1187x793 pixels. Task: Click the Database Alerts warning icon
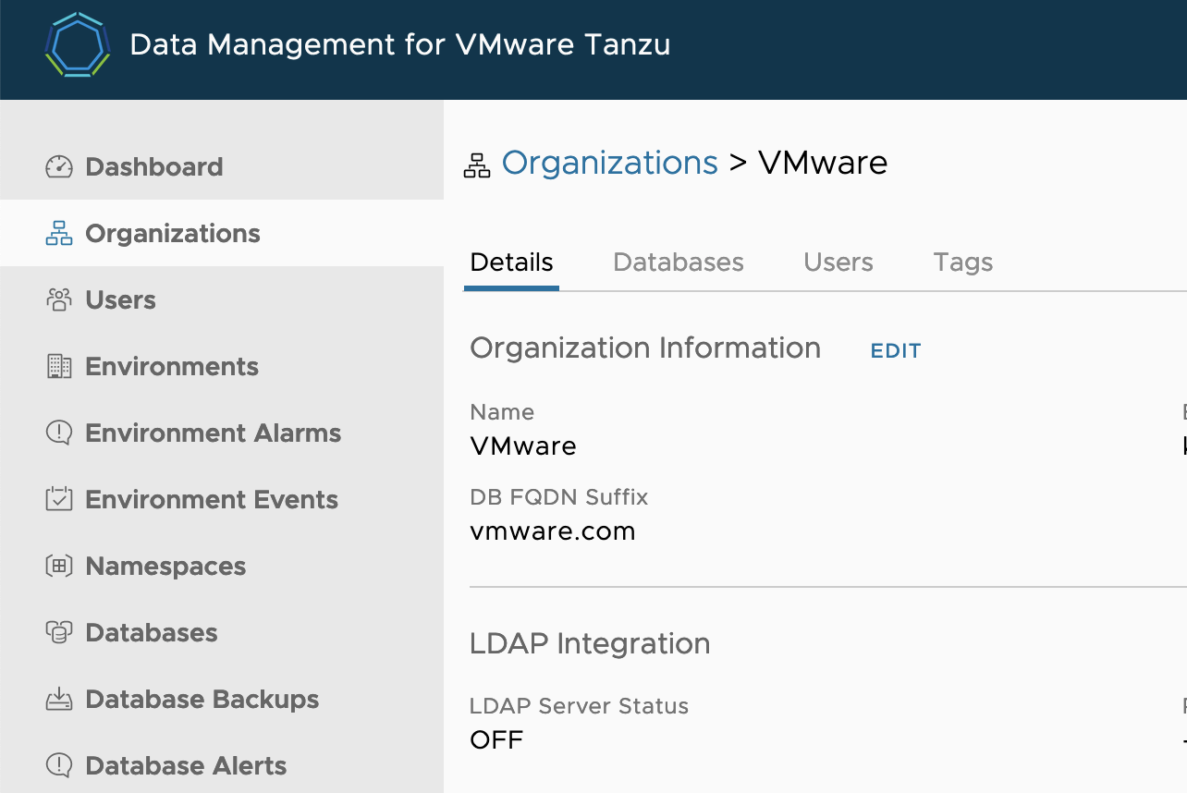pyautogui.click(x=59, y=766)
